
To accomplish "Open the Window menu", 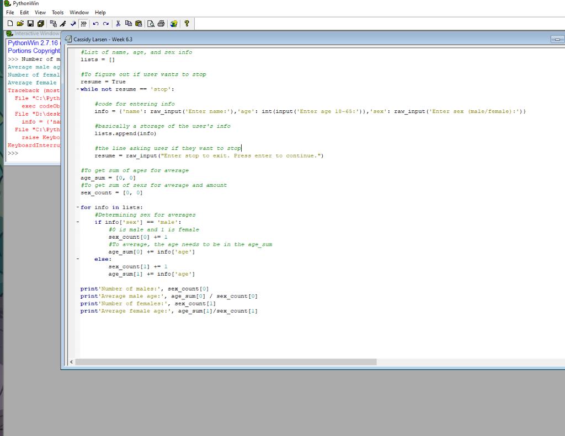I will pyautogui.click(x=78, y=12).
